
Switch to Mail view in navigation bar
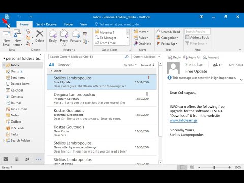pos(6,159)
